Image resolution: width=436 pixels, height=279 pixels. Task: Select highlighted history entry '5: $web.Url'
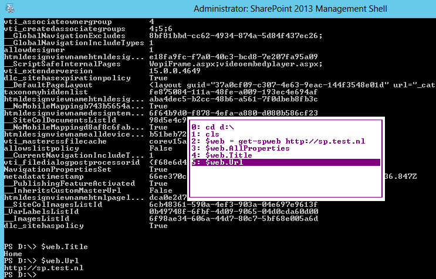tap(286, 162)
